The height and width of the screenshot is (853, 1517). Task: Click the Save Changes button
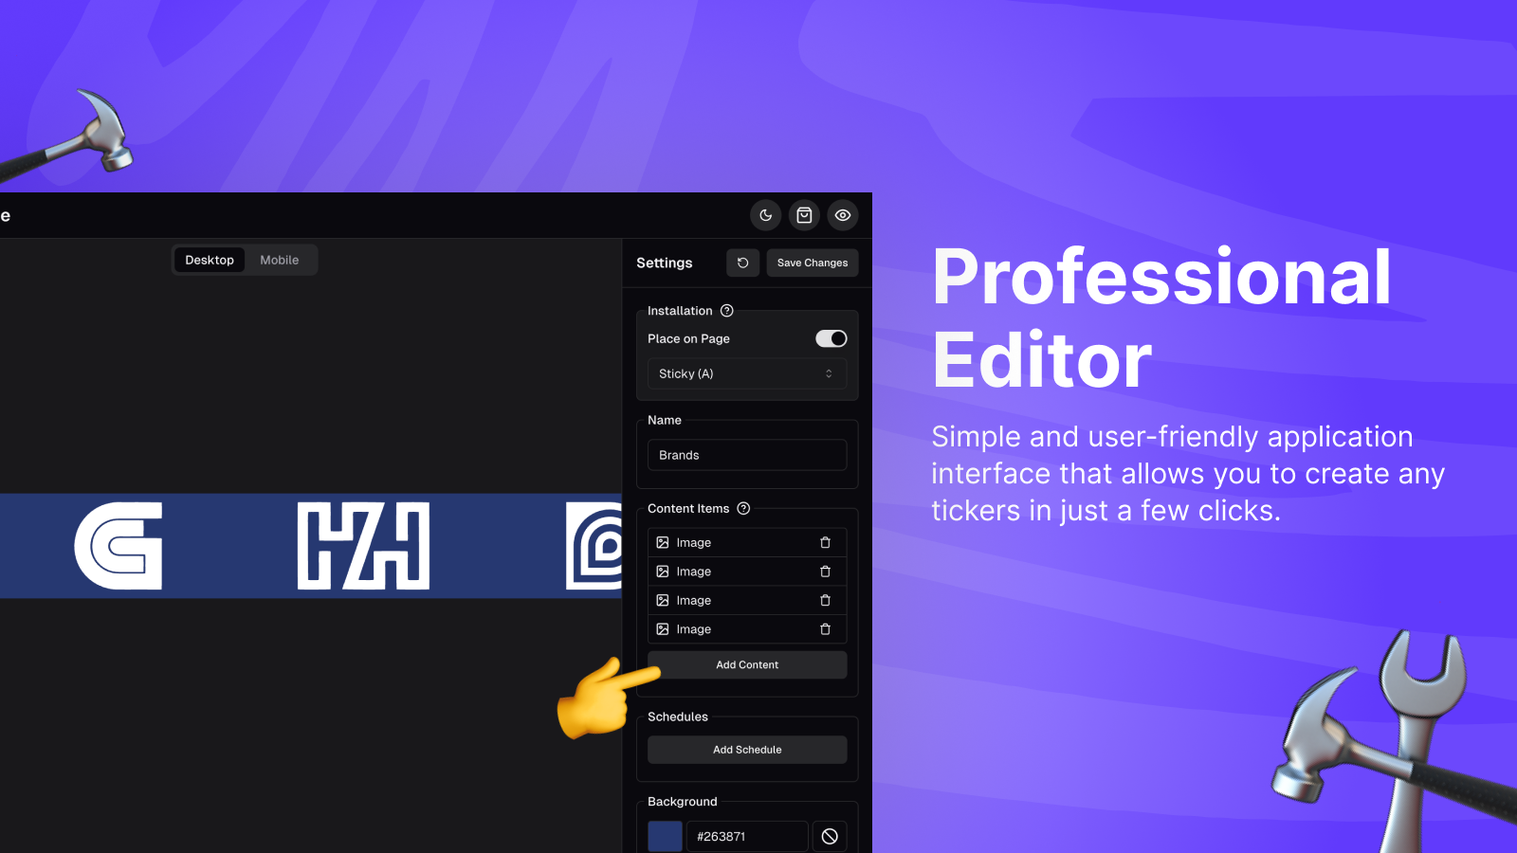(x=812, y=263)
